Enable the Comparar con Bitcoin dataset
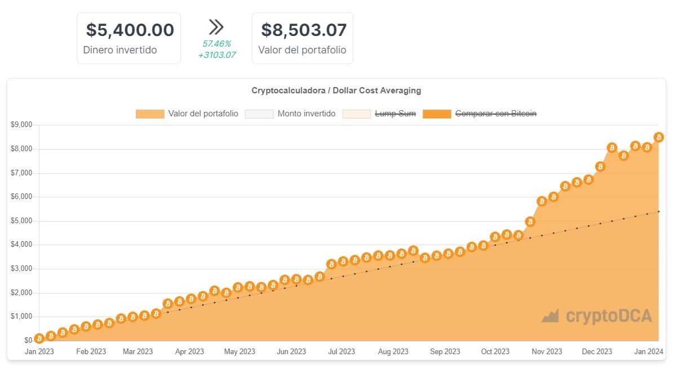Viewport: 674px width, 371px height. 495,114
